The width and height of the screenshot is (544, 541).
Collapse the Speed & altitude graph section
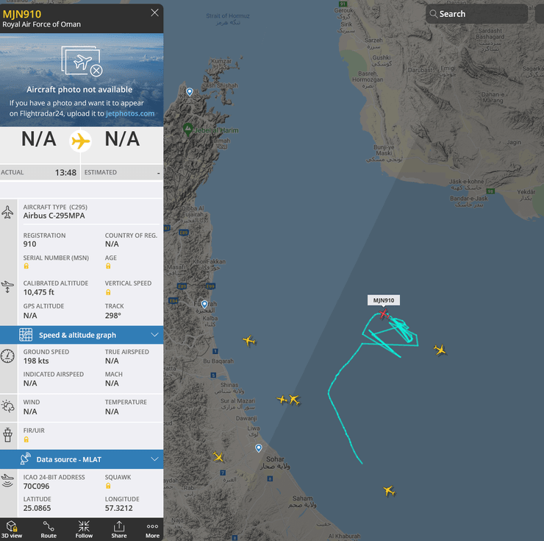[154, 335]
